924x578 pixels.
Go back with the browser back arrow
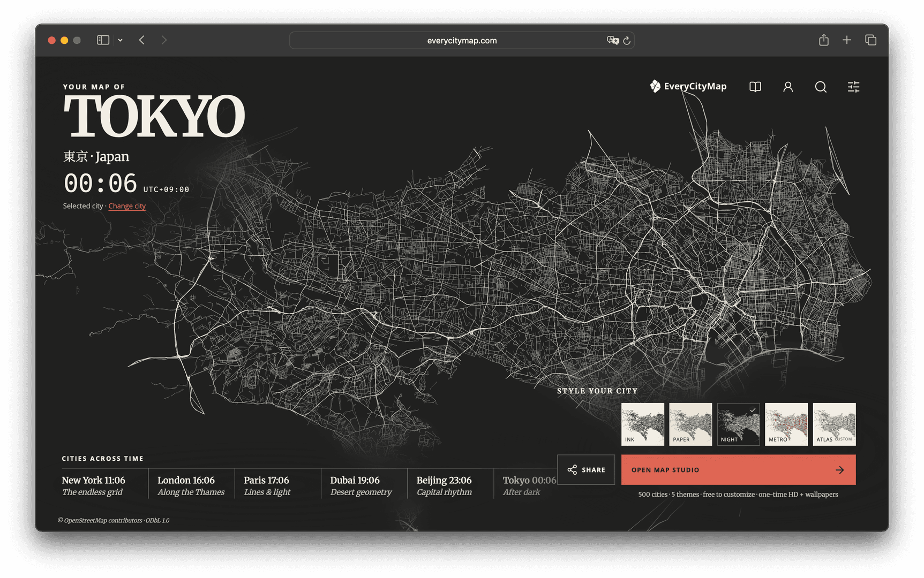pyautogui.click(x=142, y=40)
